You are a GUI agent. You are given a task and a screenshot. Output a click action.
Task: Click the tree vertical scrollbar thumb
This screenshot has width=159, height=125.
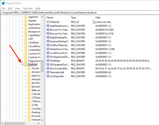click(42, 66)
